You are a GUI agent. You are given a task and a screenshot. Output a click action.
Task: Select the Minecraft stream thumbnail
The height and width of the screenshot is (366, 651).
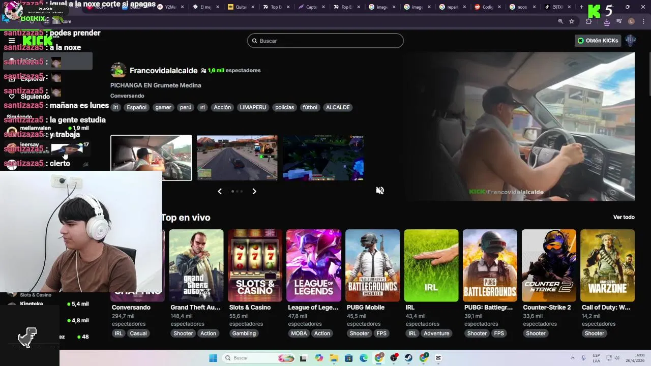tap(323, 158)
